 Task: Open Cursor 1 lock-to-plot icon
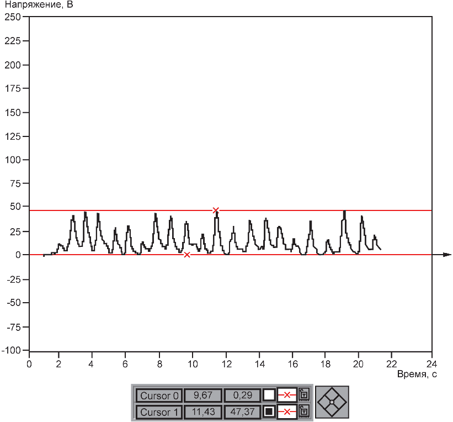click(x=304, y=412)
